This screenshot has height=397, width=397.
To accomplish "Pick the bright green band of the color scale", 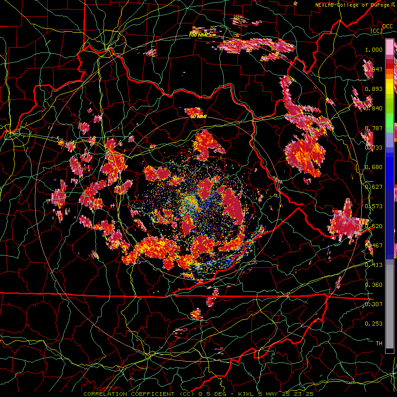I will coord(390,120).
